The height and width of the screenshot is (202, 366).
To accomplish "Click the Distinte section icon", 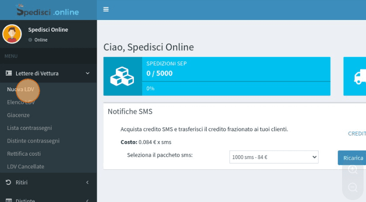I will click(x=9, y=200).
